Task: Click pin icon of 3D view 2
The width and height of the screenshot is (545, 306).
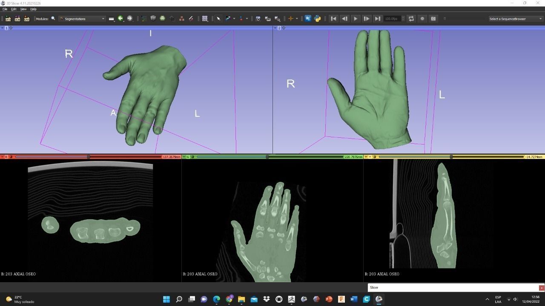Action: [275, 28]
